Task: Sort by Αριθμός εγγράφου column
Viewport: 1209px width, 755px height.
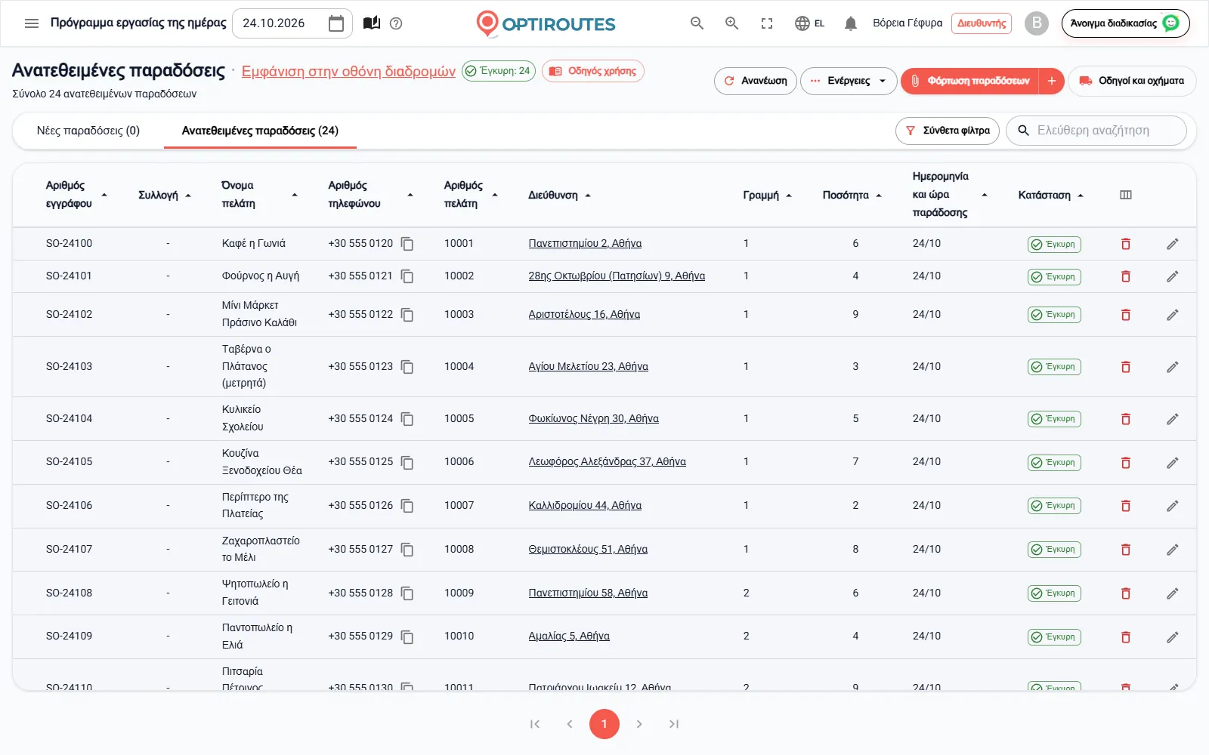Action: tap(76, 195)
